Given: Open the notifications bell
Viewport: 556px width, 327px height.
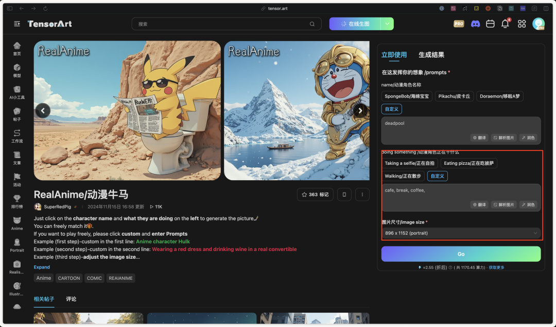Looking at the screenshot, I should coord(506,24).
